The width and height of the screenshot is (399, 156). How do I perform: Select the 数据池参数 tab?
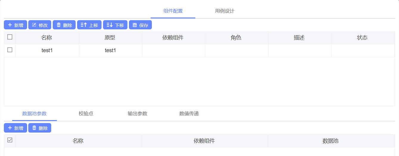(35, 114)
